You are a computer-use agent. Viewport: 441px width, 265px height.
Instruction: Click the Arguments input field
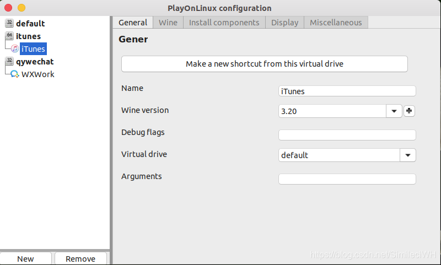click(347, 179)
